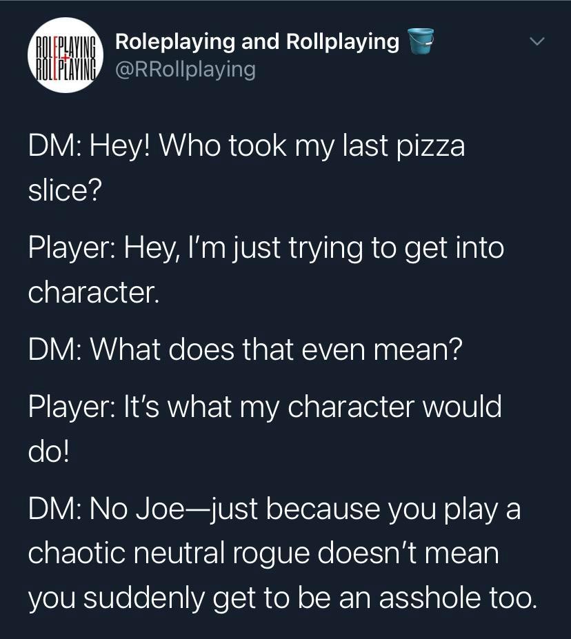The image size is (571, 639).
Task: Click the line "Player: It's what my character would"
Action: (265, 407)
